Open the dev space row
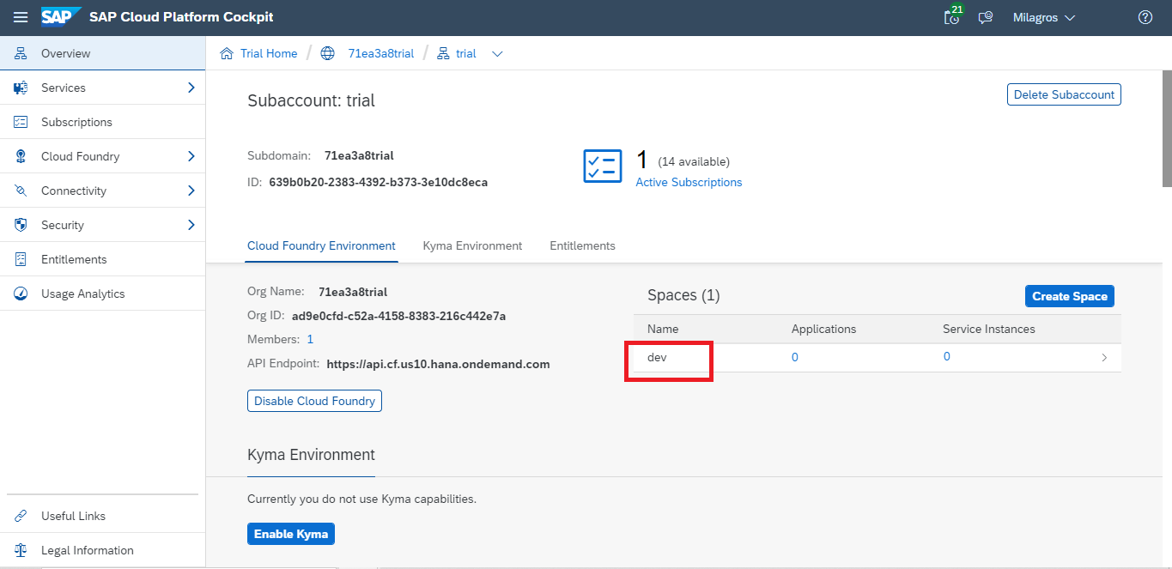The image size is (1172, 569). [x=657, y=357]
